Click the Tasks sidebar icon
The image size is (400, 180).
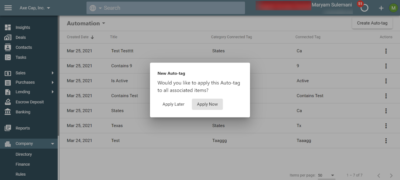8,57
